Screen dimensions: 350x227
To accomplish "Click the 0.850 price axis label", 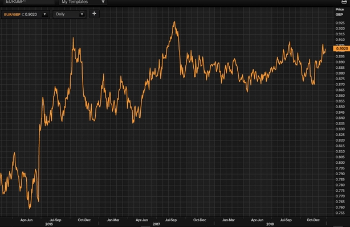I will pos(340,107).
